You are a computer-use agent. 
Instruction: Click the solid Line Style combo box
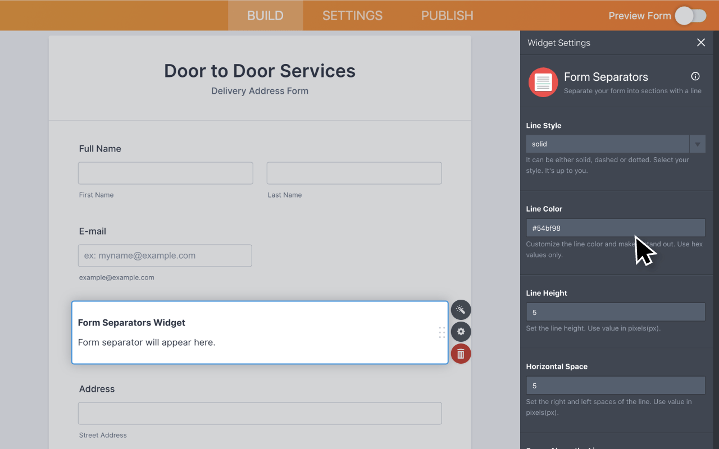coord(607,144)
